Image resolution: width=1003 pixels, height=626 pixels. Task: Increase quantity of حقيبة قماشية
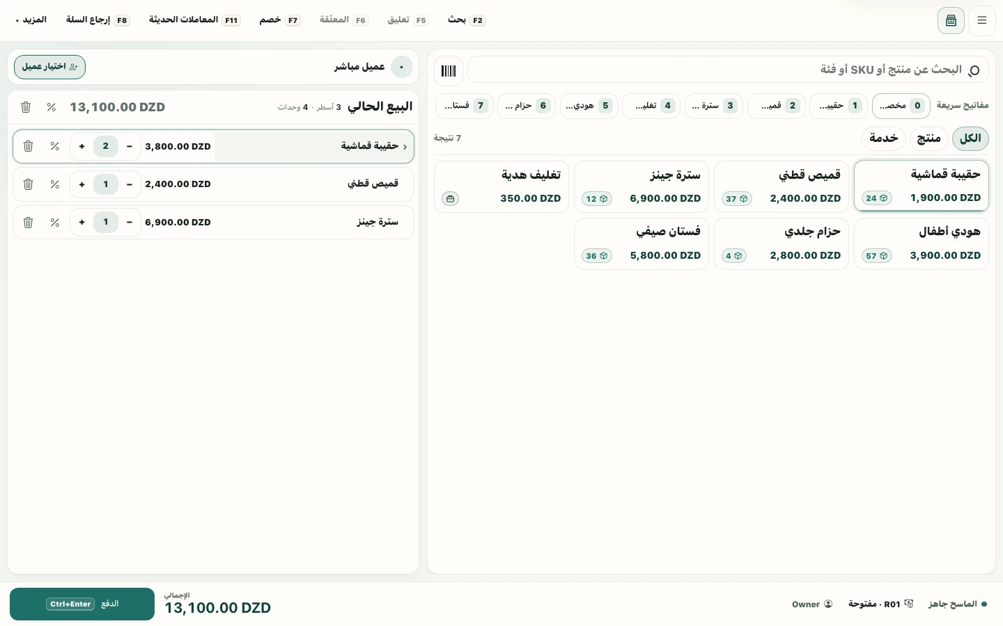[x=82, y=146]
